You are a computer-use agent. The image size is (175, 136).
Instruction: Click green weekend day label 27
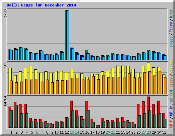[144, 132]
